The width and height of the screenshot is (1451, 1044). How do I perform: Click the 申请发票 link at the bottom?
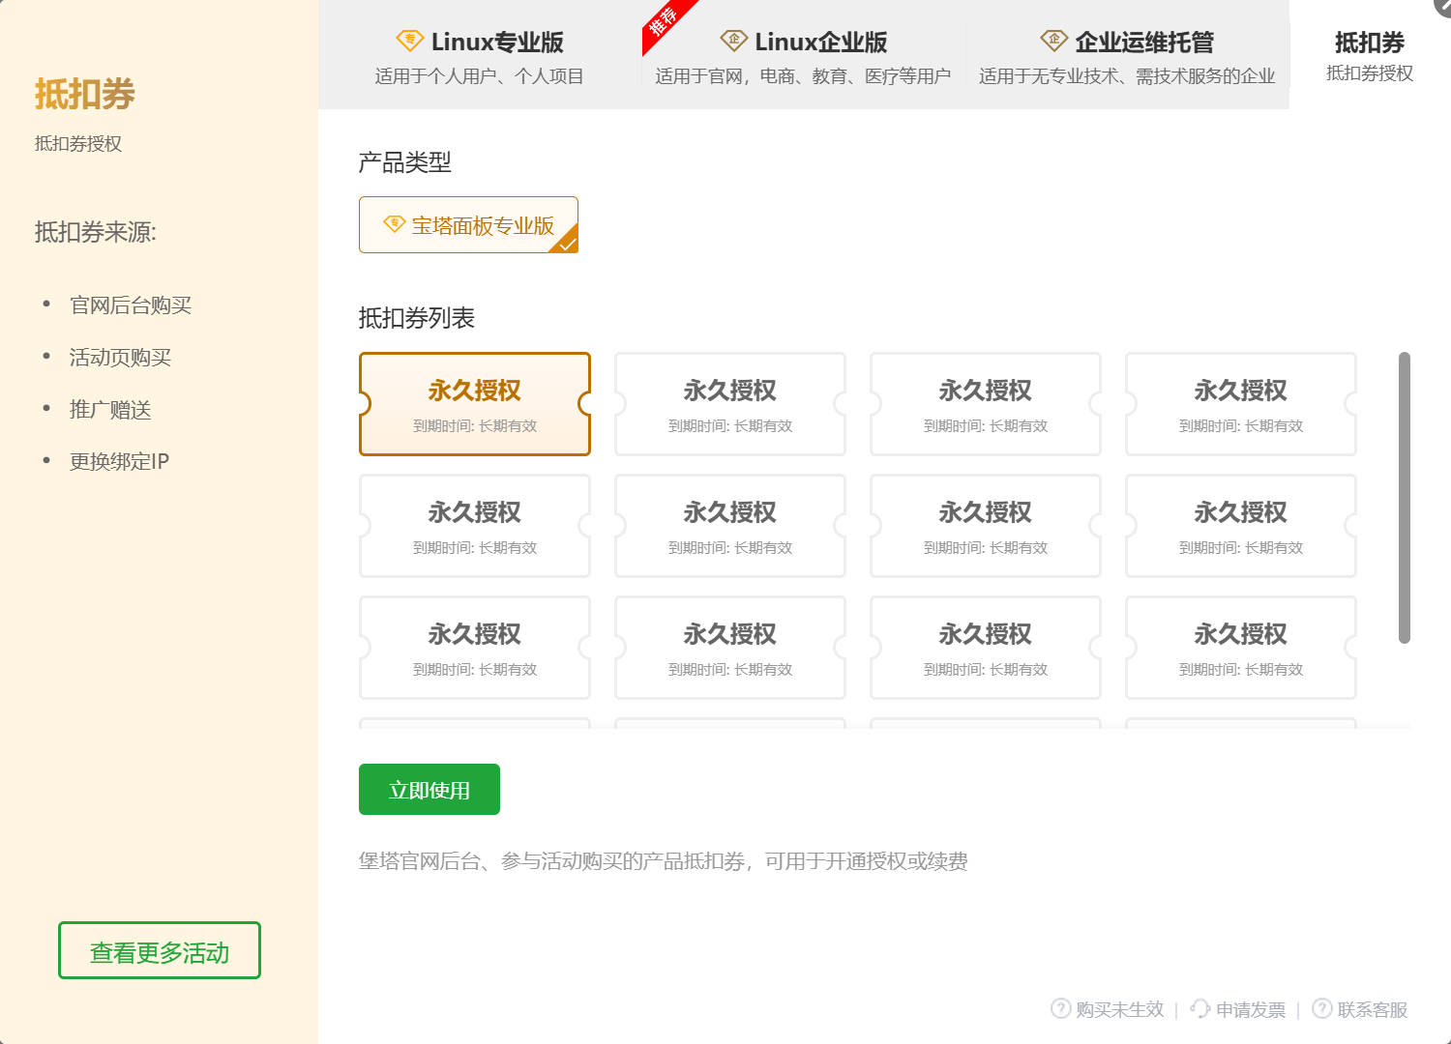point(1250,1008)
